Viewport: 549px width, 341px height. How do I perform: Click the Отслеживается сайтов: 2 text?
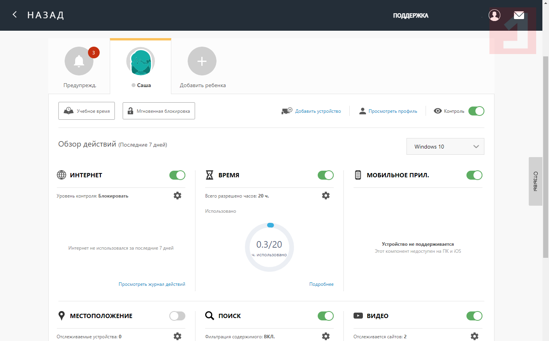(x=380, y=337)
